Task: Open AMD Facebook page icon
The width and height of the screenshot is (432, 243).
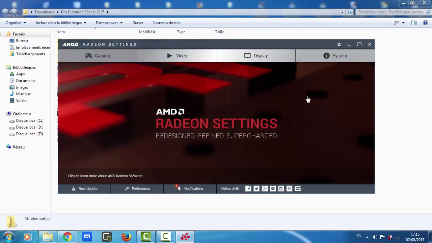Action: pos(248,189)
